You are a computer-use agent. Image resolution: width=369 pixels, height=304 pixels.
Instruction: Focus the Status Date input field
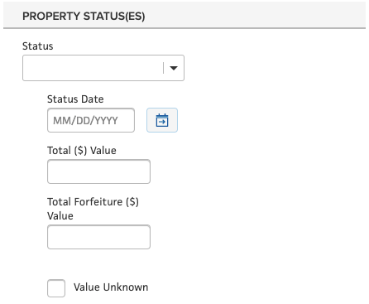[x=91, y=120]
